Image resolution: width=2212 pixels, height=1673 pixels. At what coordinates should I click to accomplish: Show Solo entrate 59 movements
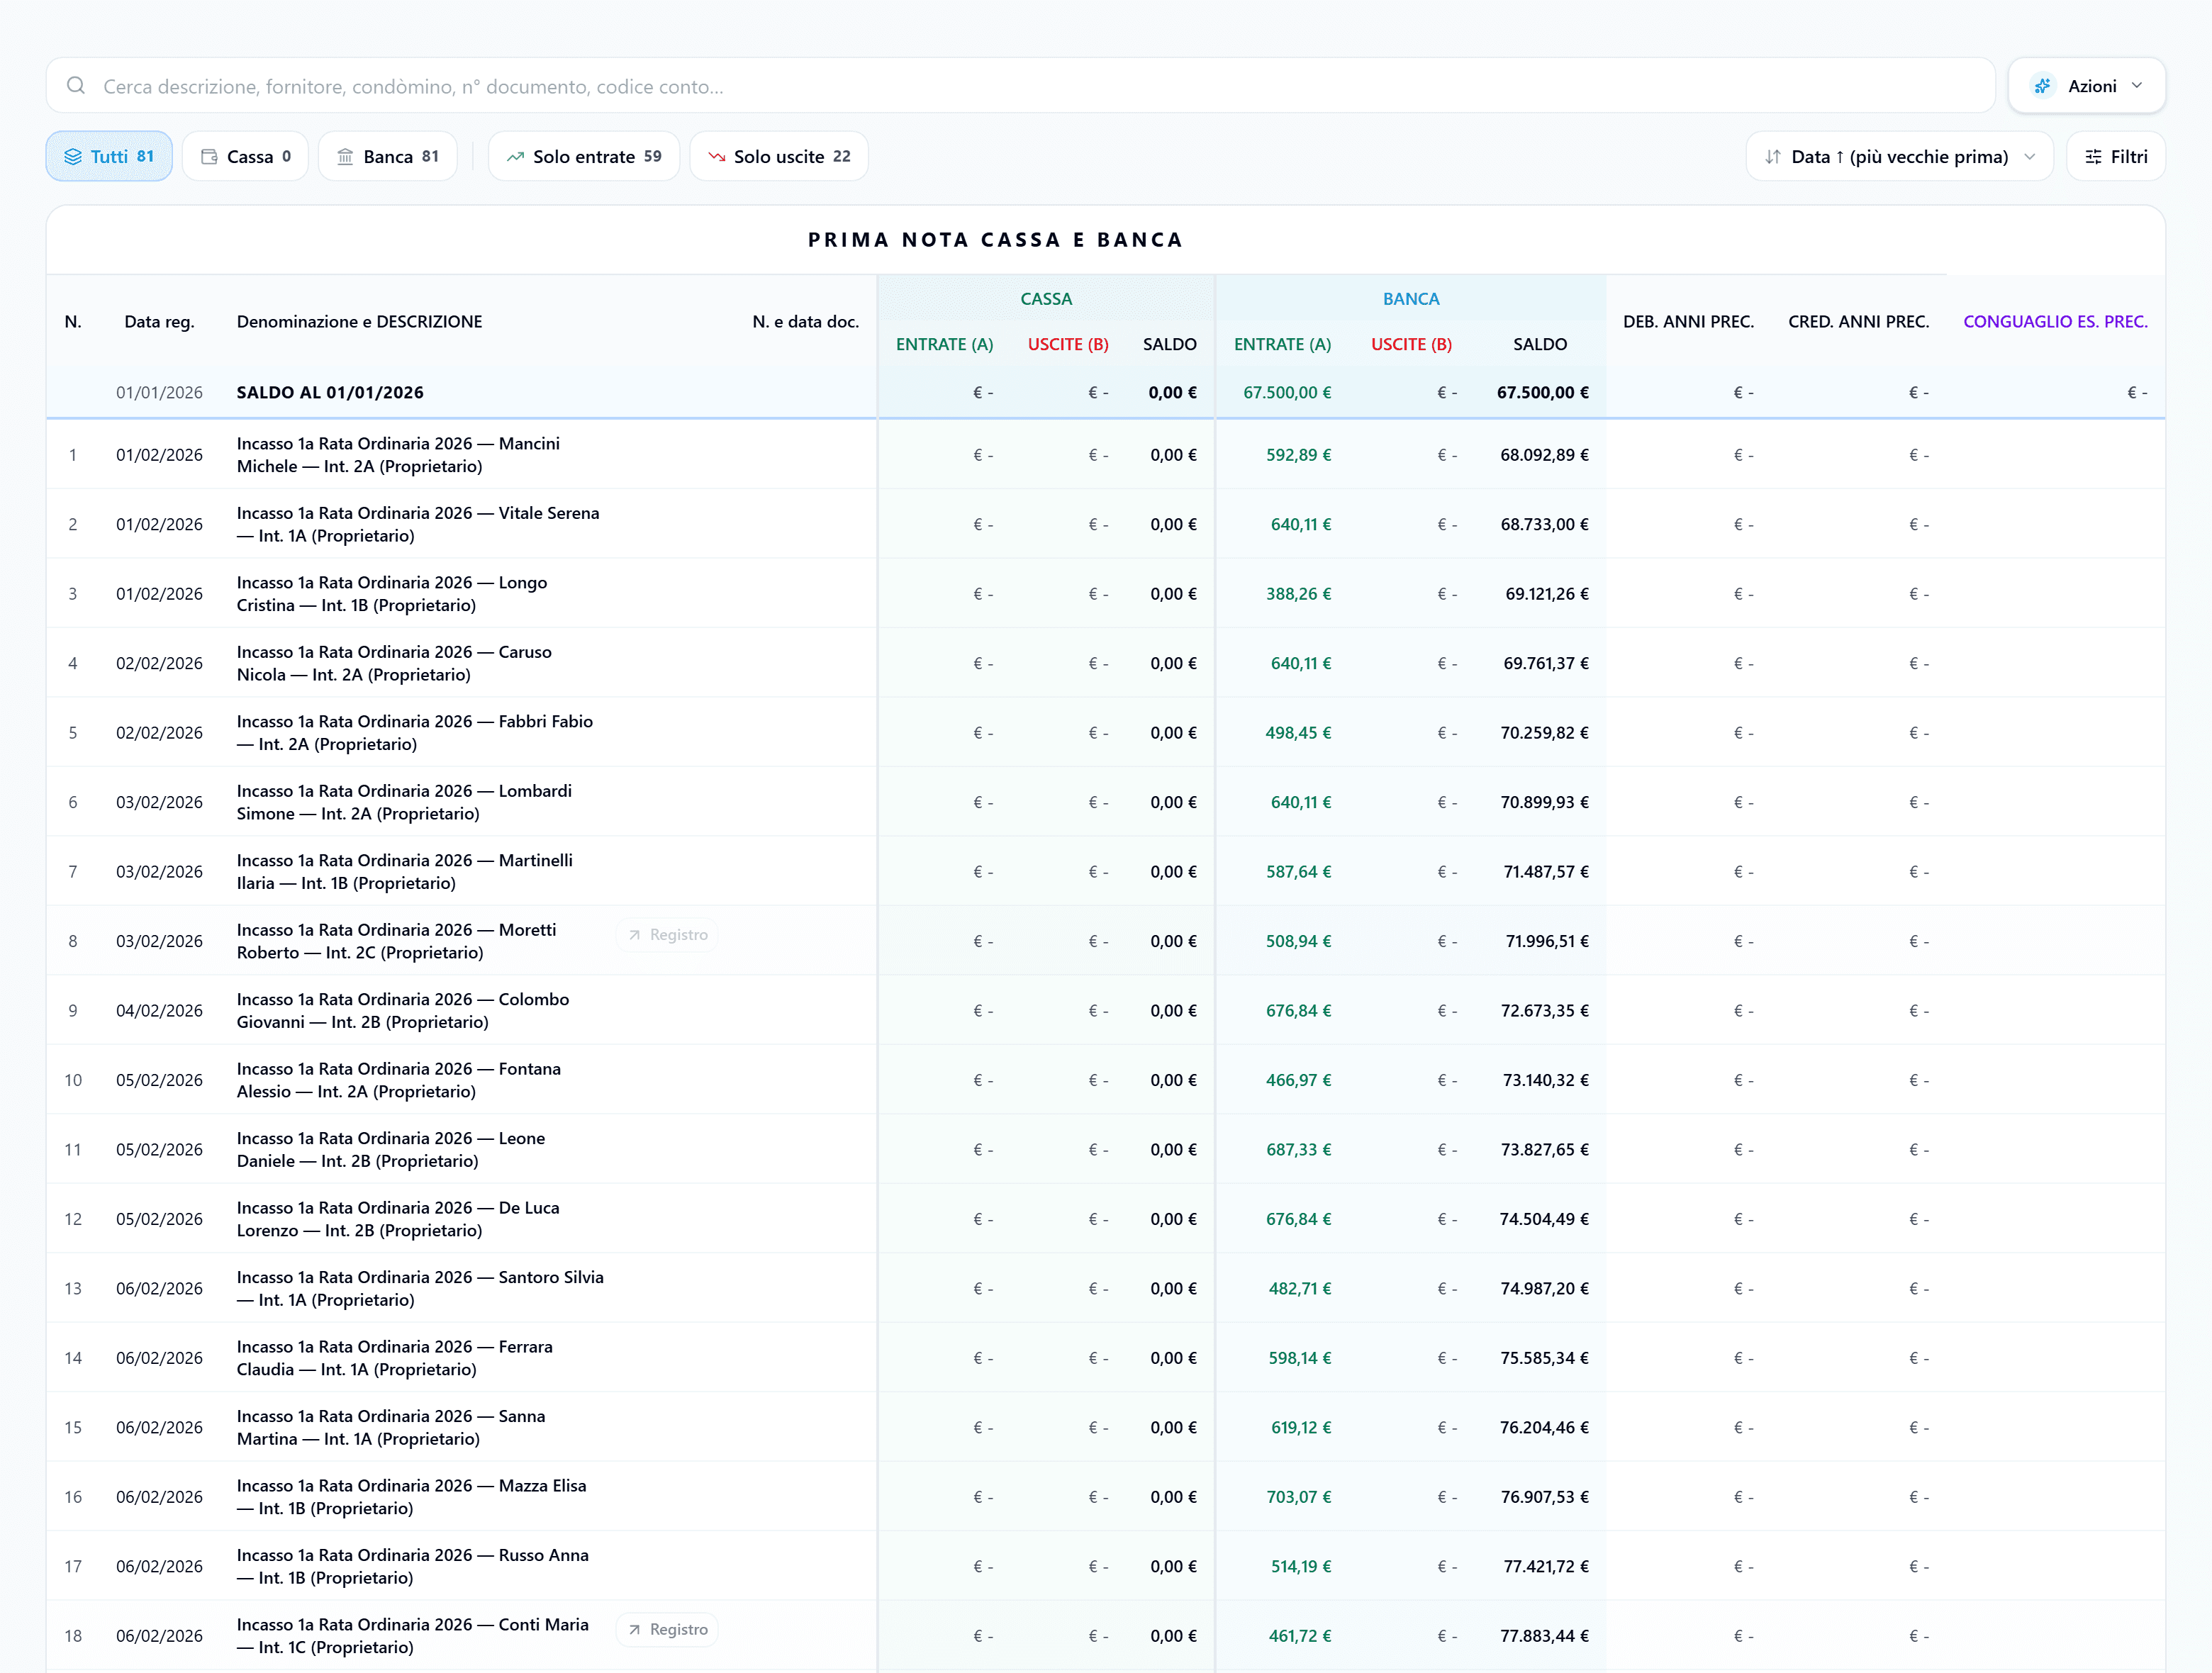click(x=584, y=156)
